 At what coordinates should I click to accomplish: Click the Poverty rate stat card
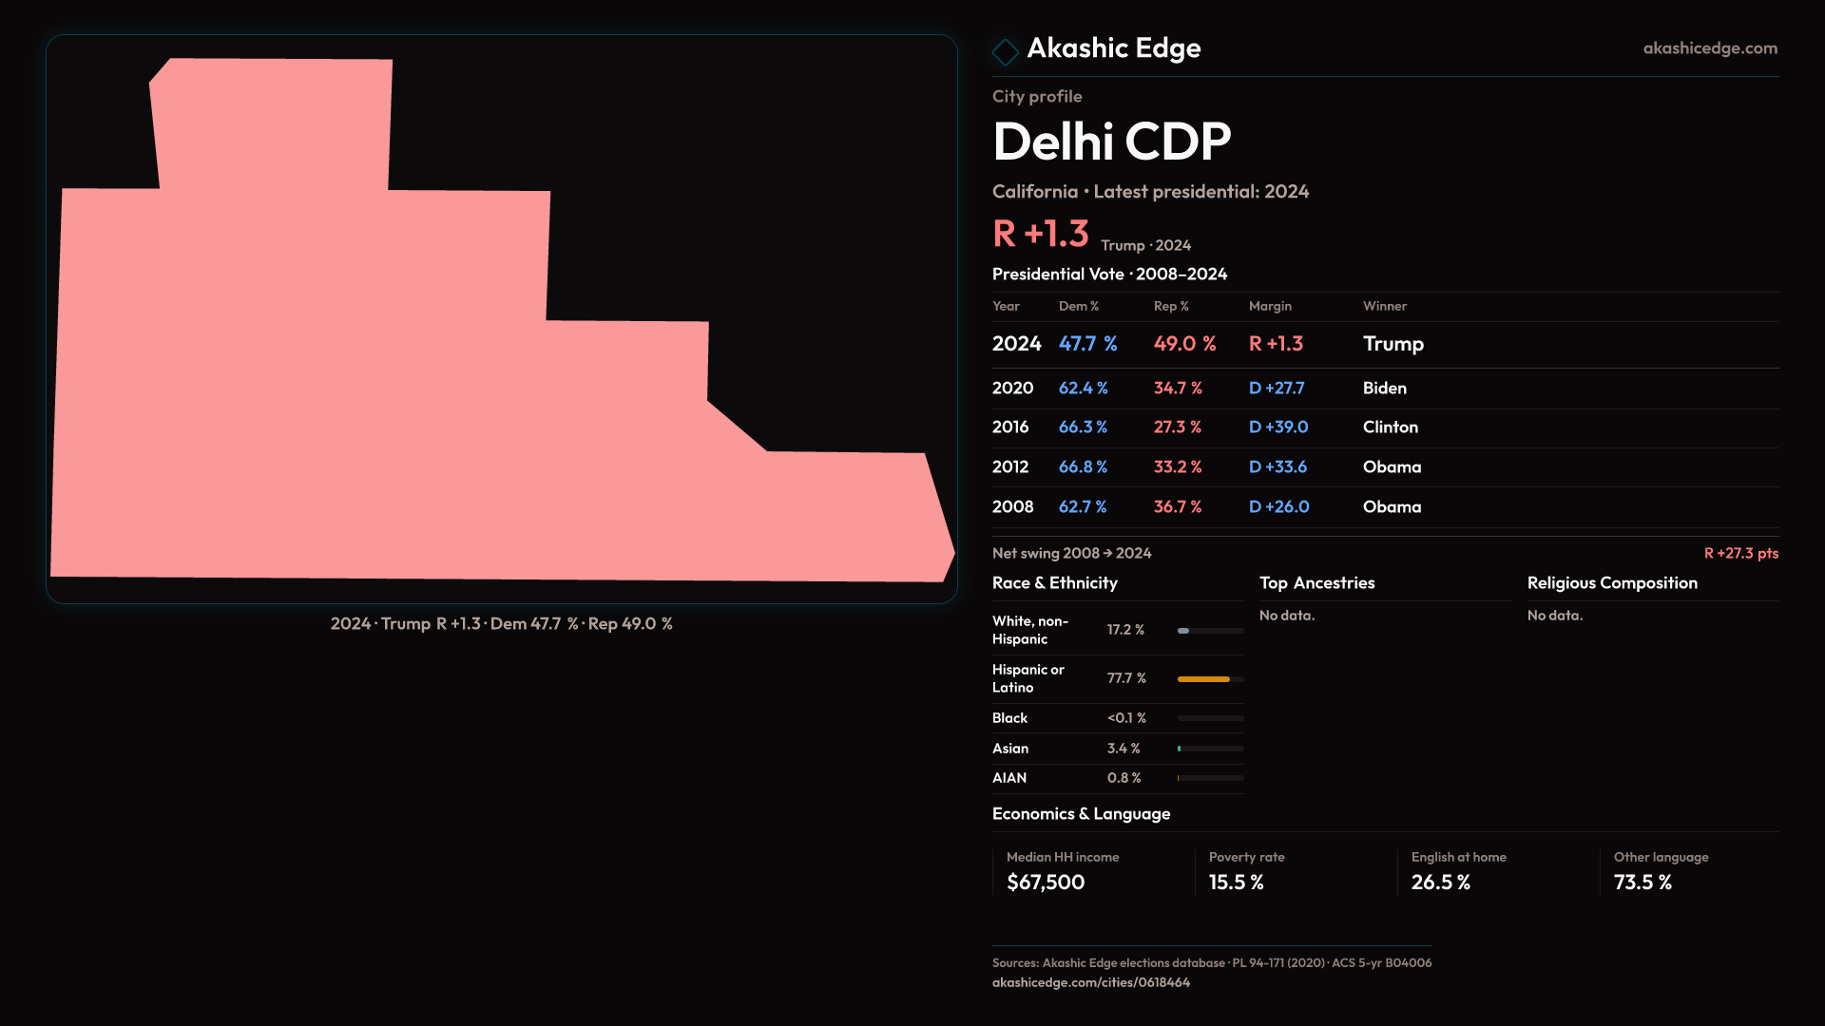click(x=1293, y=871)
